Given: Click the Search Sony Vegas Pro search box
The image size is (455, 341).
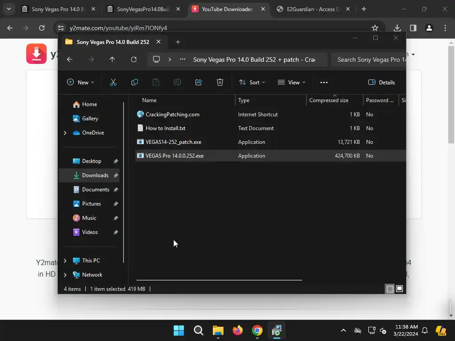Looking at the screenshot, I should click(x=368, y=59).
